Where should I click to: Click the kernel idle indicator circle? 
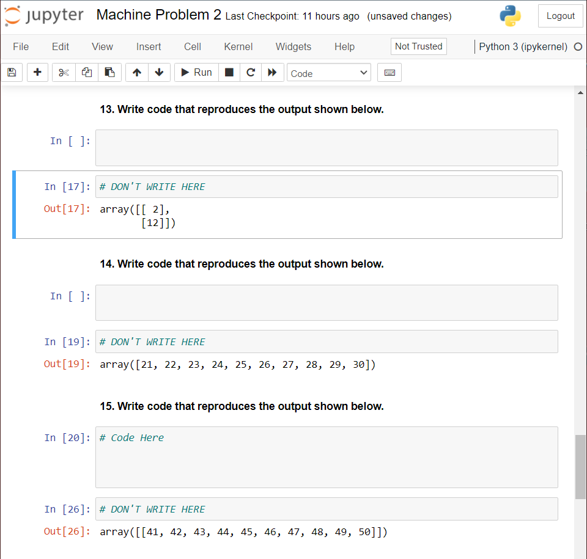578,47
